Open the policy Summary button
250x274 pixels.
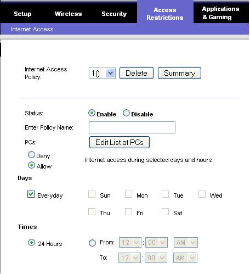pyautogui.click(x=179, y=73)
